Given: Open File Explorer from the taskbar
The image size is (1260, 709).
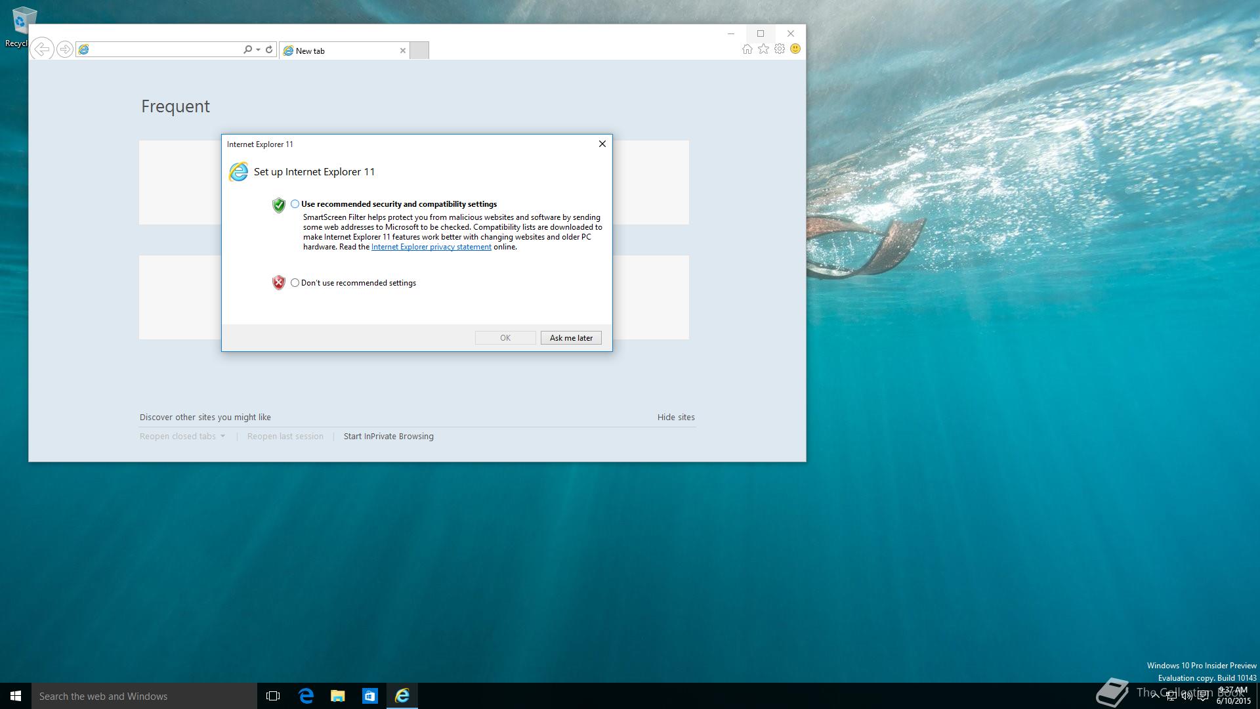Looking at the screenshot, I should [338, 696].
